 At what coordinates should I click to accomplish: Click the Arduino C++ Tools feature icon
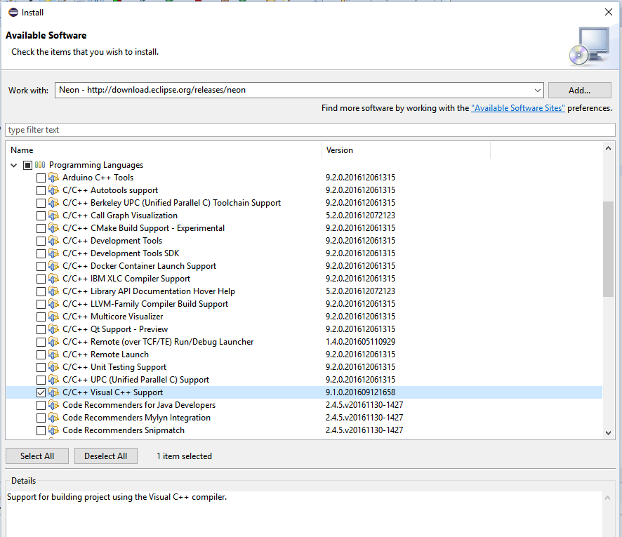(53, 178)
